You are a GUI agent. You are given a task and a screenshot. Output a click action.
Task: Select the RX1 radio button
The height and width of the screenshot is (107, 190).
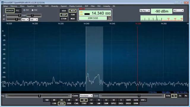pyautogui.click(x=24, y=10)
